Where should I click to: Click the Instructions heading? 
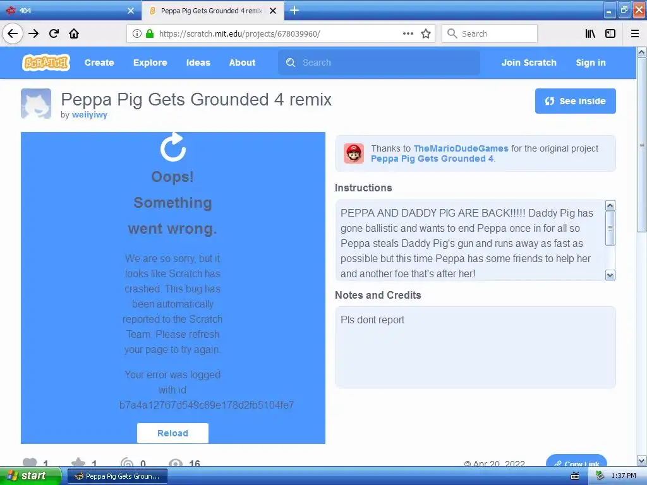tap(363, 188)
